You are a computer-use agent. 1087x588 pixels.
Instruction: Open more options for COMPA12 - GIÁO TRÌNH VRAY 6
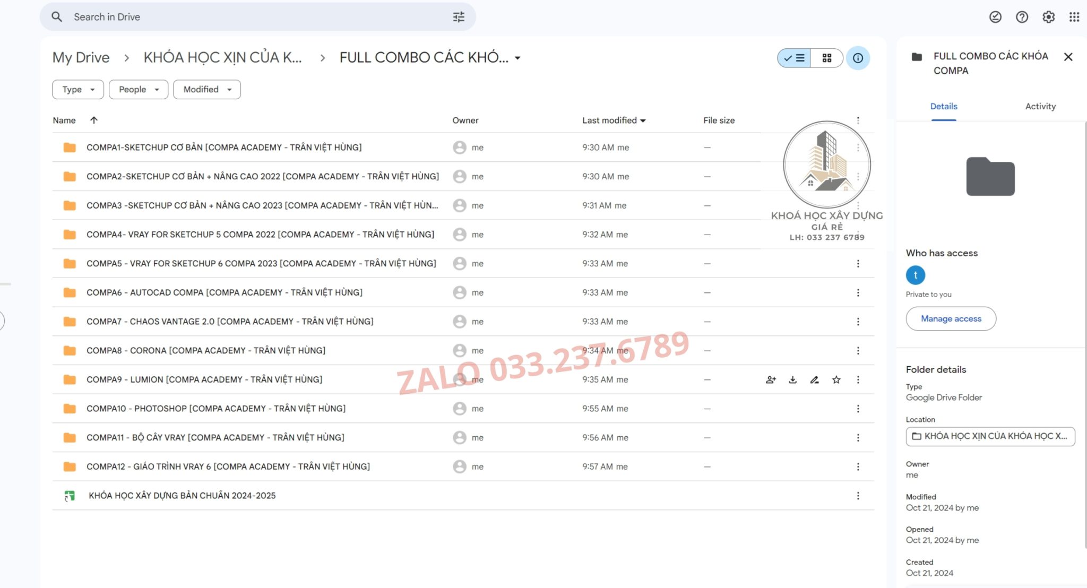(858, 466)
